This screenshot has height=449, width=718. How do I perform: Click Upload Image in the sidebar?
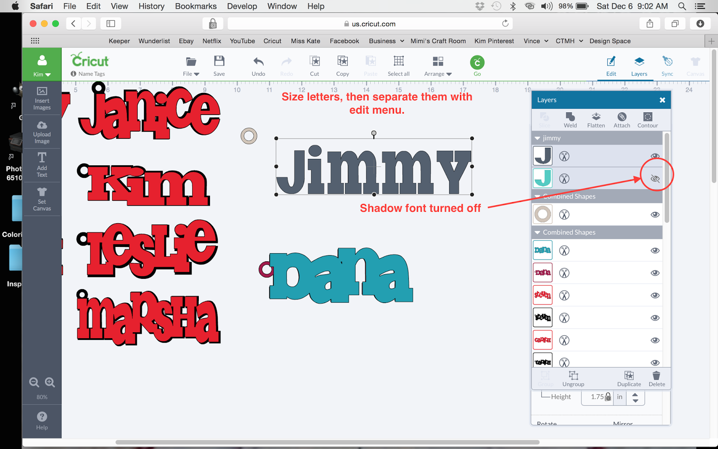pos(42,131)
